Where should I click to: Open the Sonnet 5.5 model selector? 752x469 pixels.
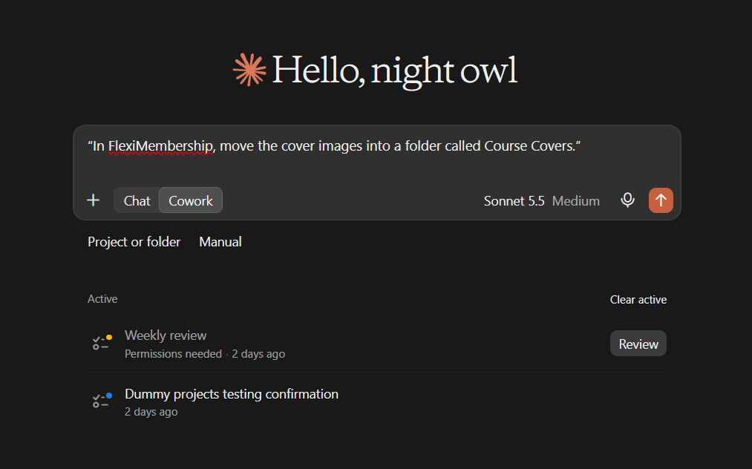click(514, 201)
